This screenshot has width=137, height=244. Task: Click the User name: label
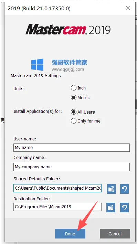pyautogui.click(x=25, y=139)
